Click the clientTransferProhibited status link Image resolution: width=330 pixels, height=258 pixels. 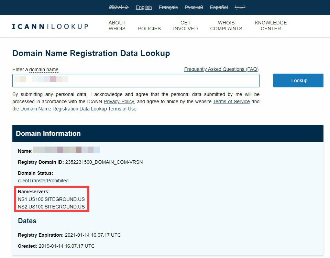coord(43,181)
